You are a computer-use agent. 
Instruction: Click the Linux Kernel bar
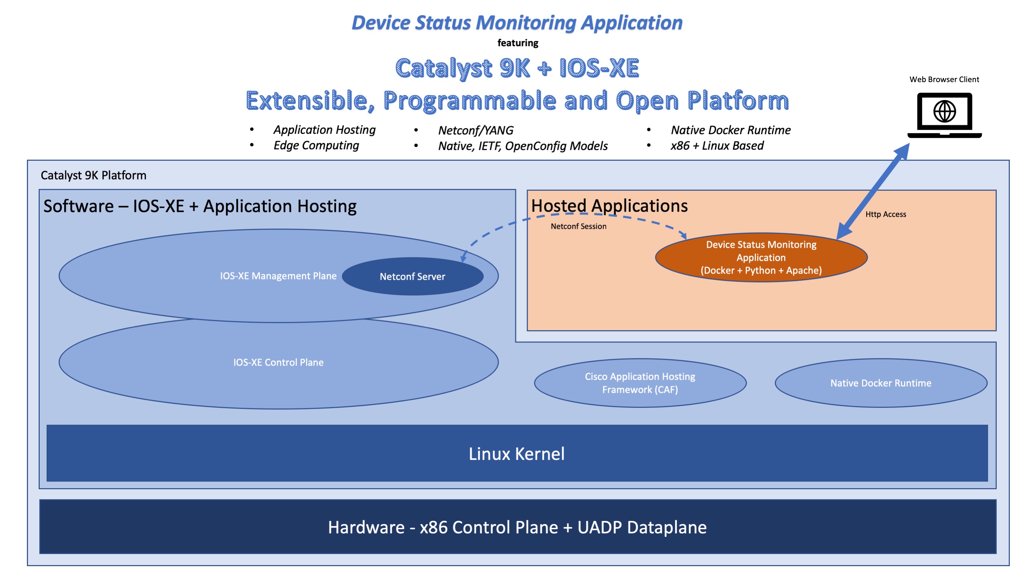point(517,453)
